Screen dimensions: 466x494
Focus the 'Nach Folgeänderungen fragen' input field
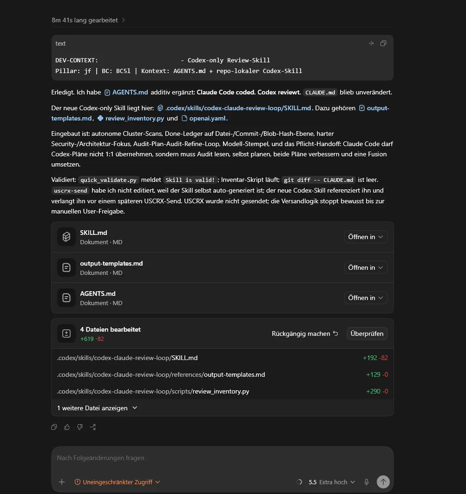point(223,458)
